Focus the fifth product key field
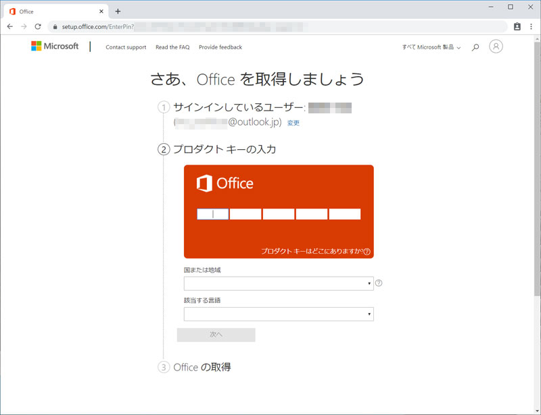Screen dimensions: 541x415 click(x=345, y=214)
